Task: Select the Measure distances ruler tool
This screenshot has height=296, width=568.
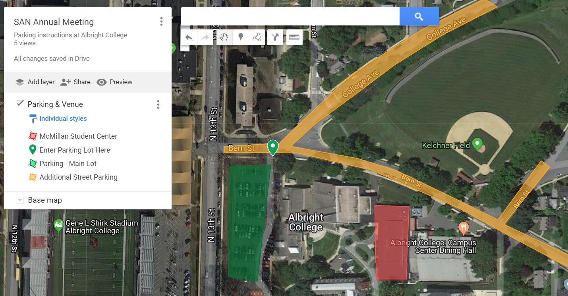Action: (294, 37)
